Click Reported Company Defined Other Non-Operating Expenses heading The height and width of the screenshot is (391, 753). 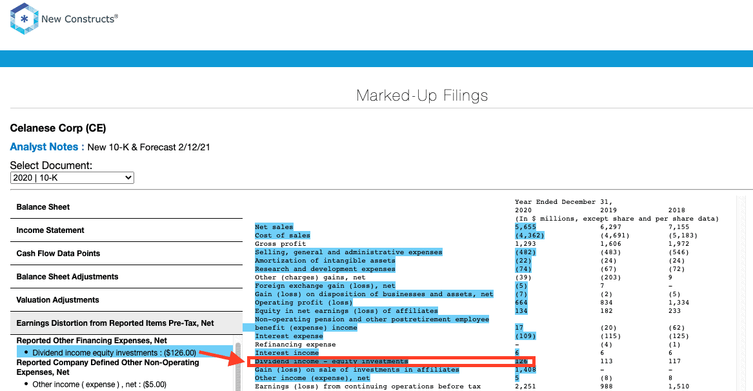[108, 368]
